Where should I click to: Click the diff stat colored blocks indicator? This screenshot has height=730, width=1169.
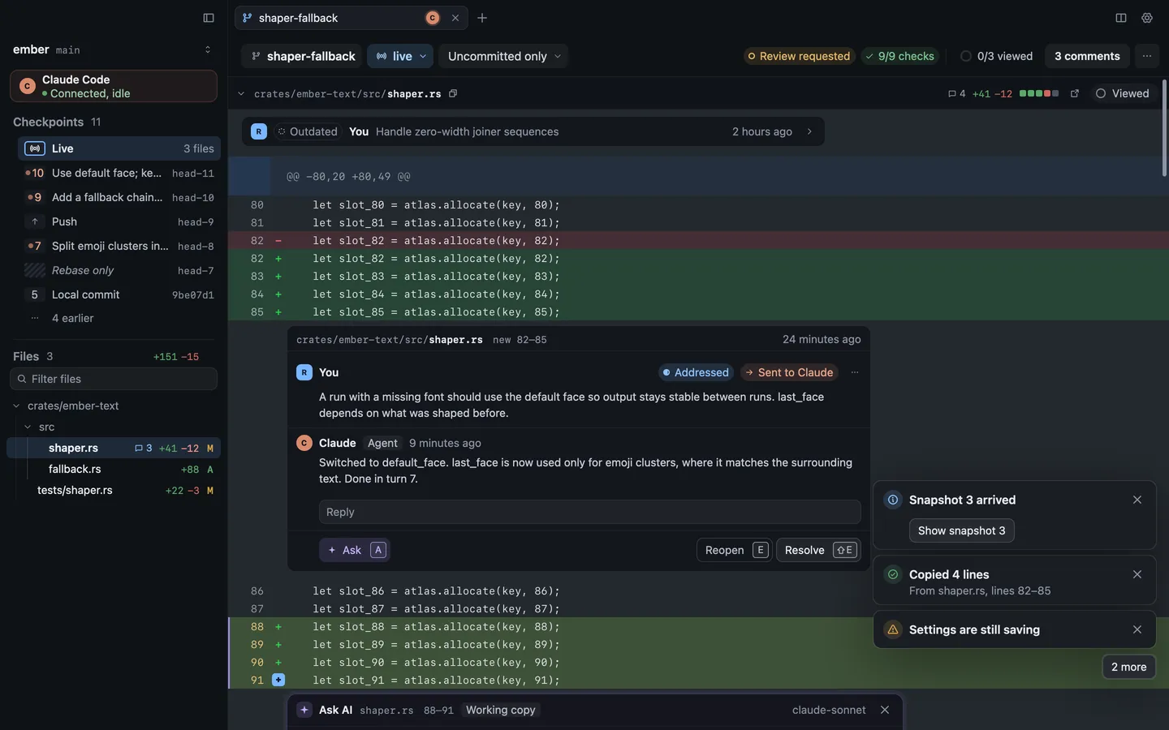click(1039, 93)
